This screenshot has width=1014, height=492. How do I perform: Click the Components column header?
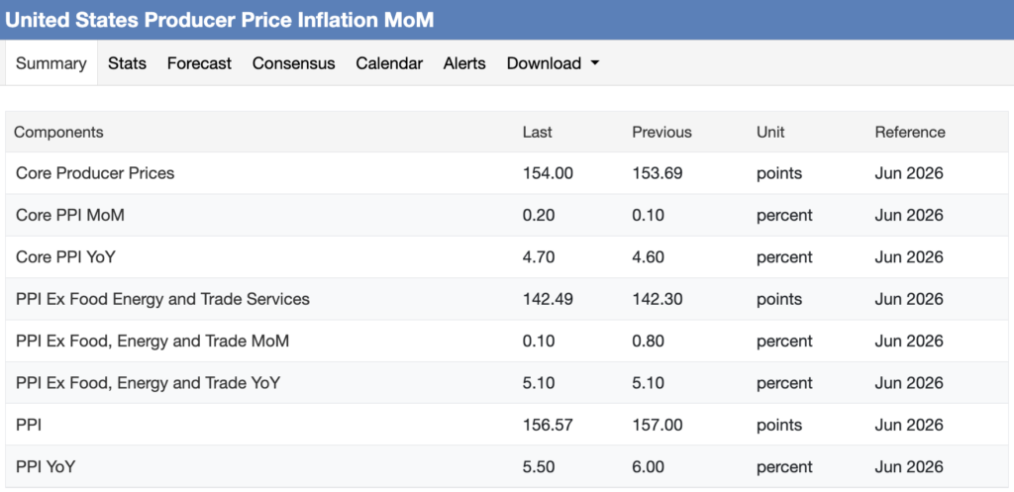[x=58, y=132]
